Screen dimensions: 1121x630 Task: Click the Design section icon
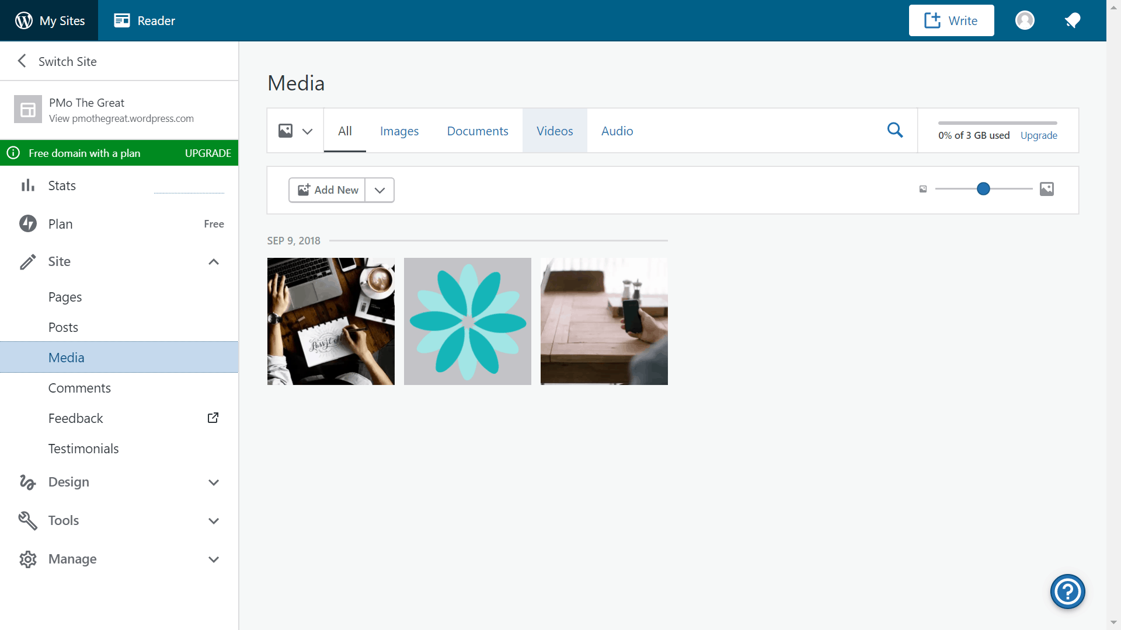27,481
